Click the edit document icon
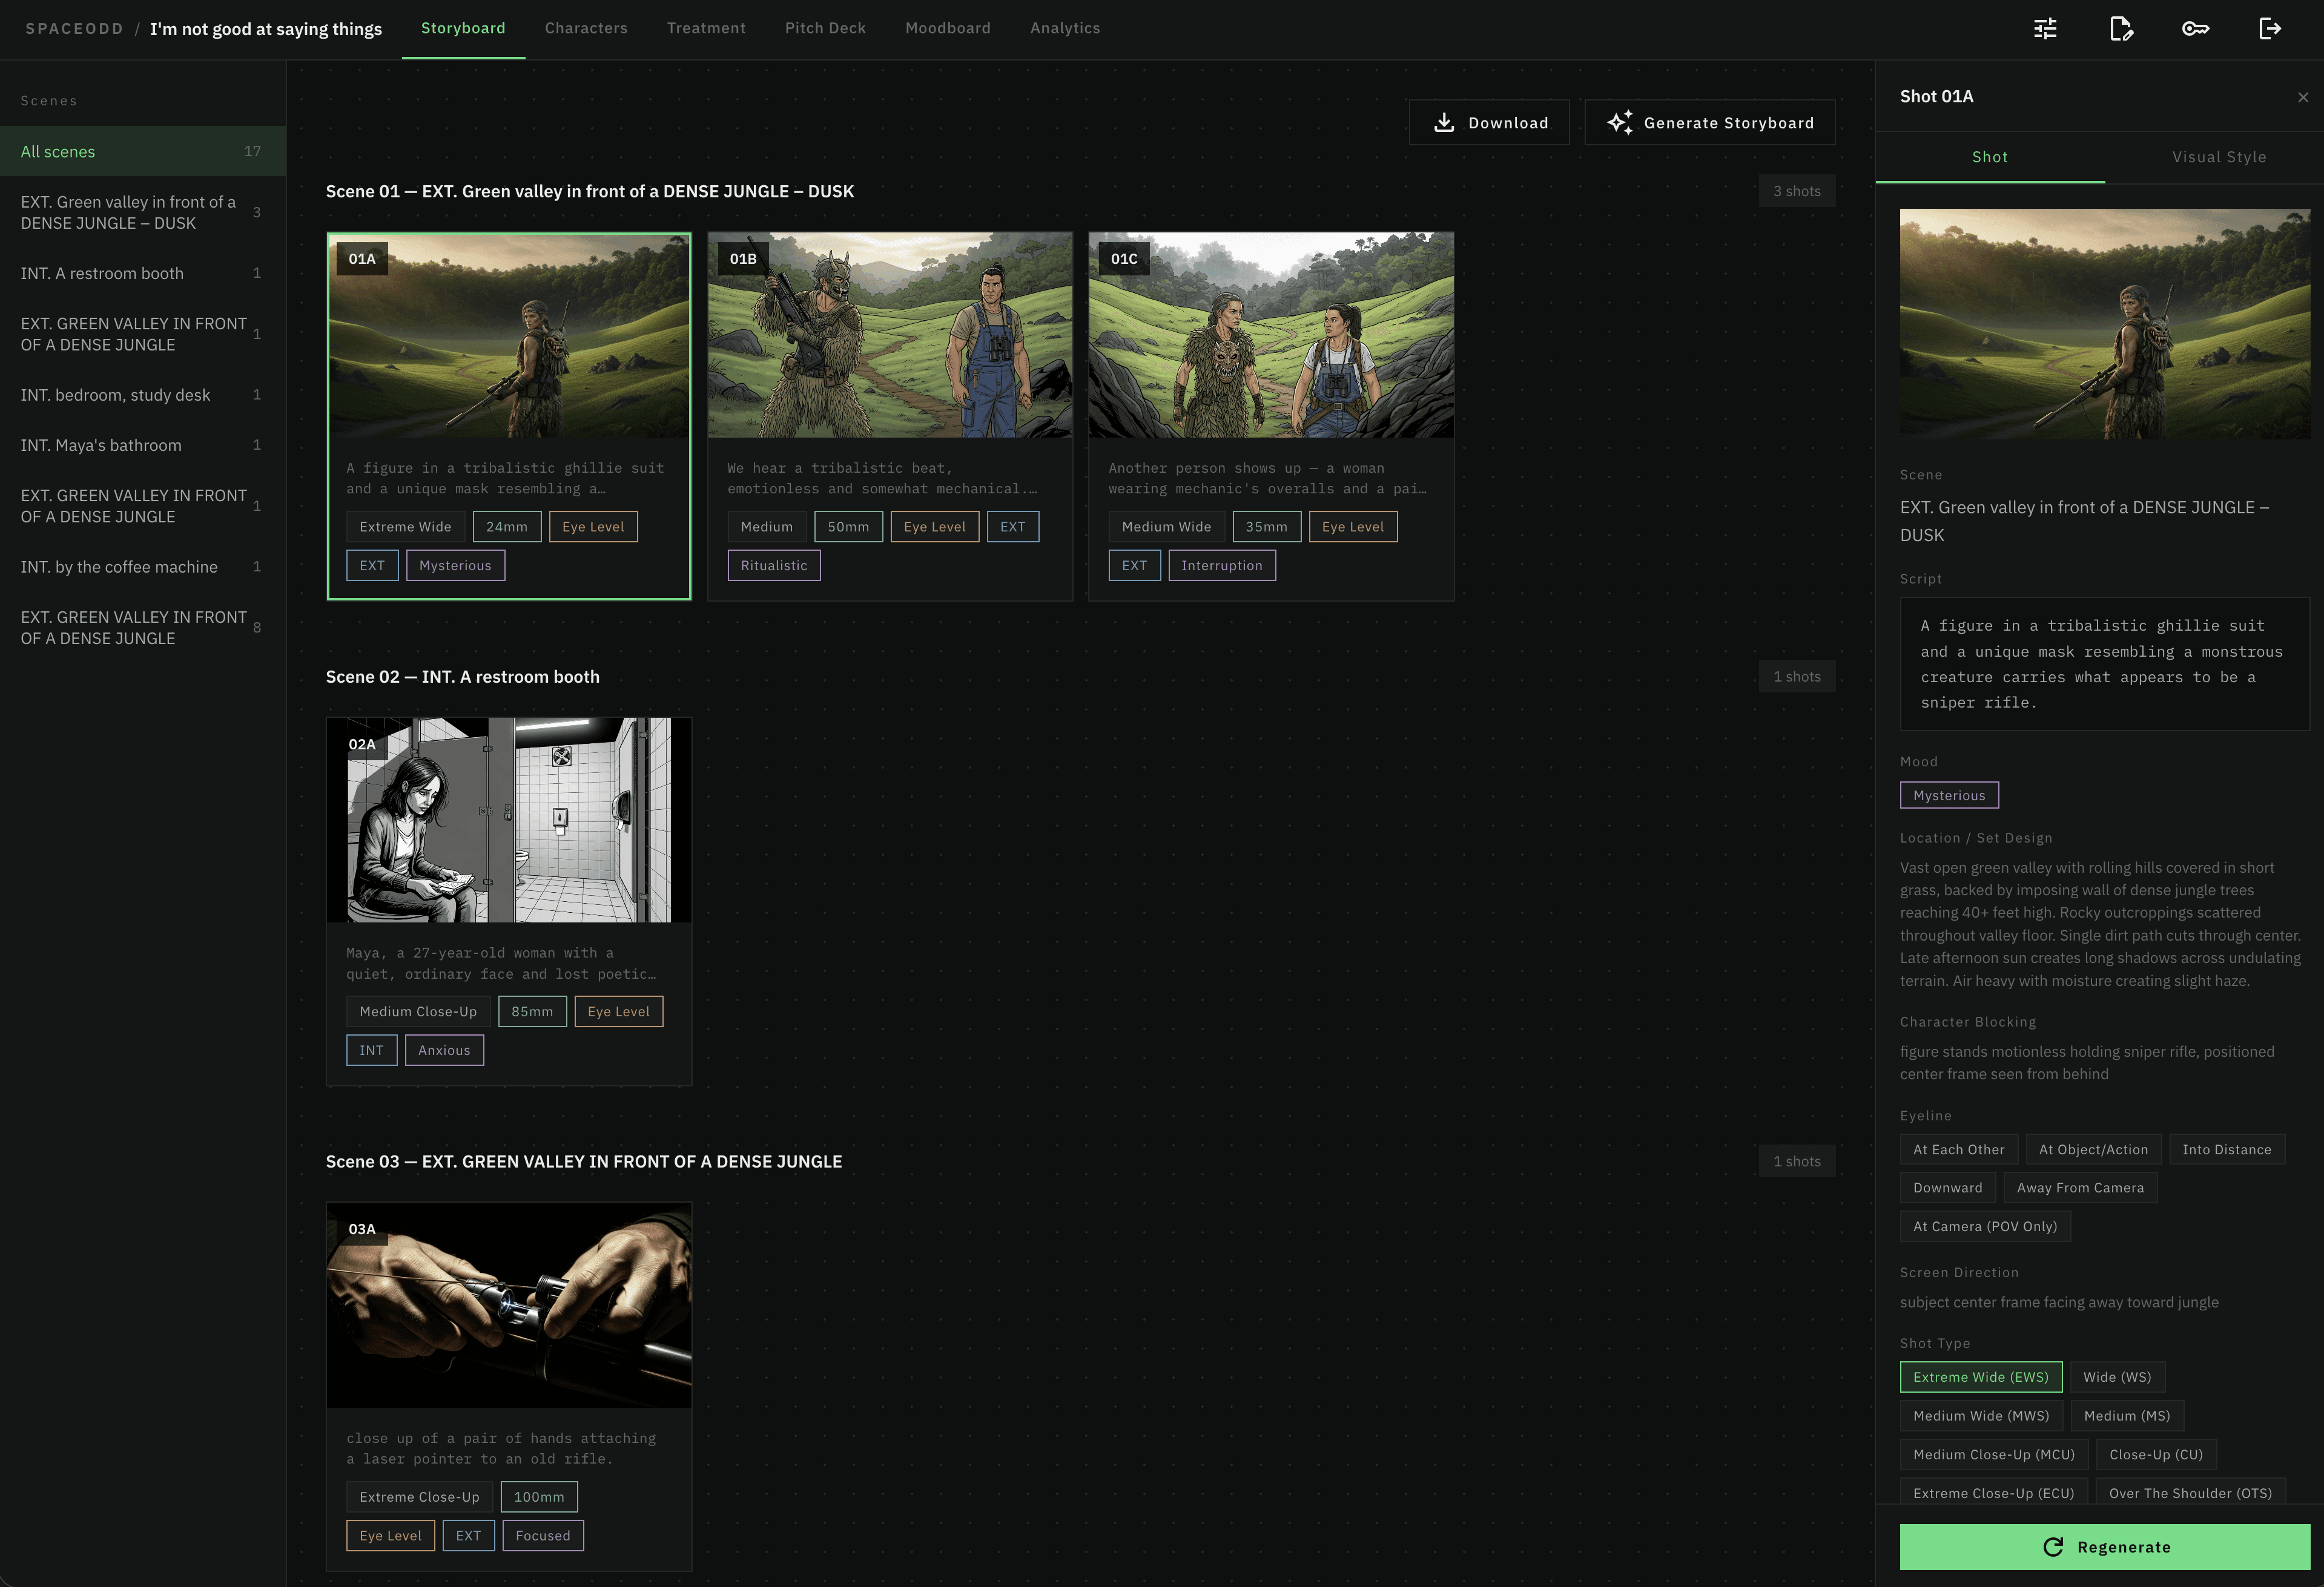The image size is (2324, 1587). point(2120,29)
